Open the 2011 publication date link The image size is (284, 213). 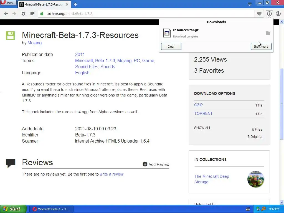[80, 55]
